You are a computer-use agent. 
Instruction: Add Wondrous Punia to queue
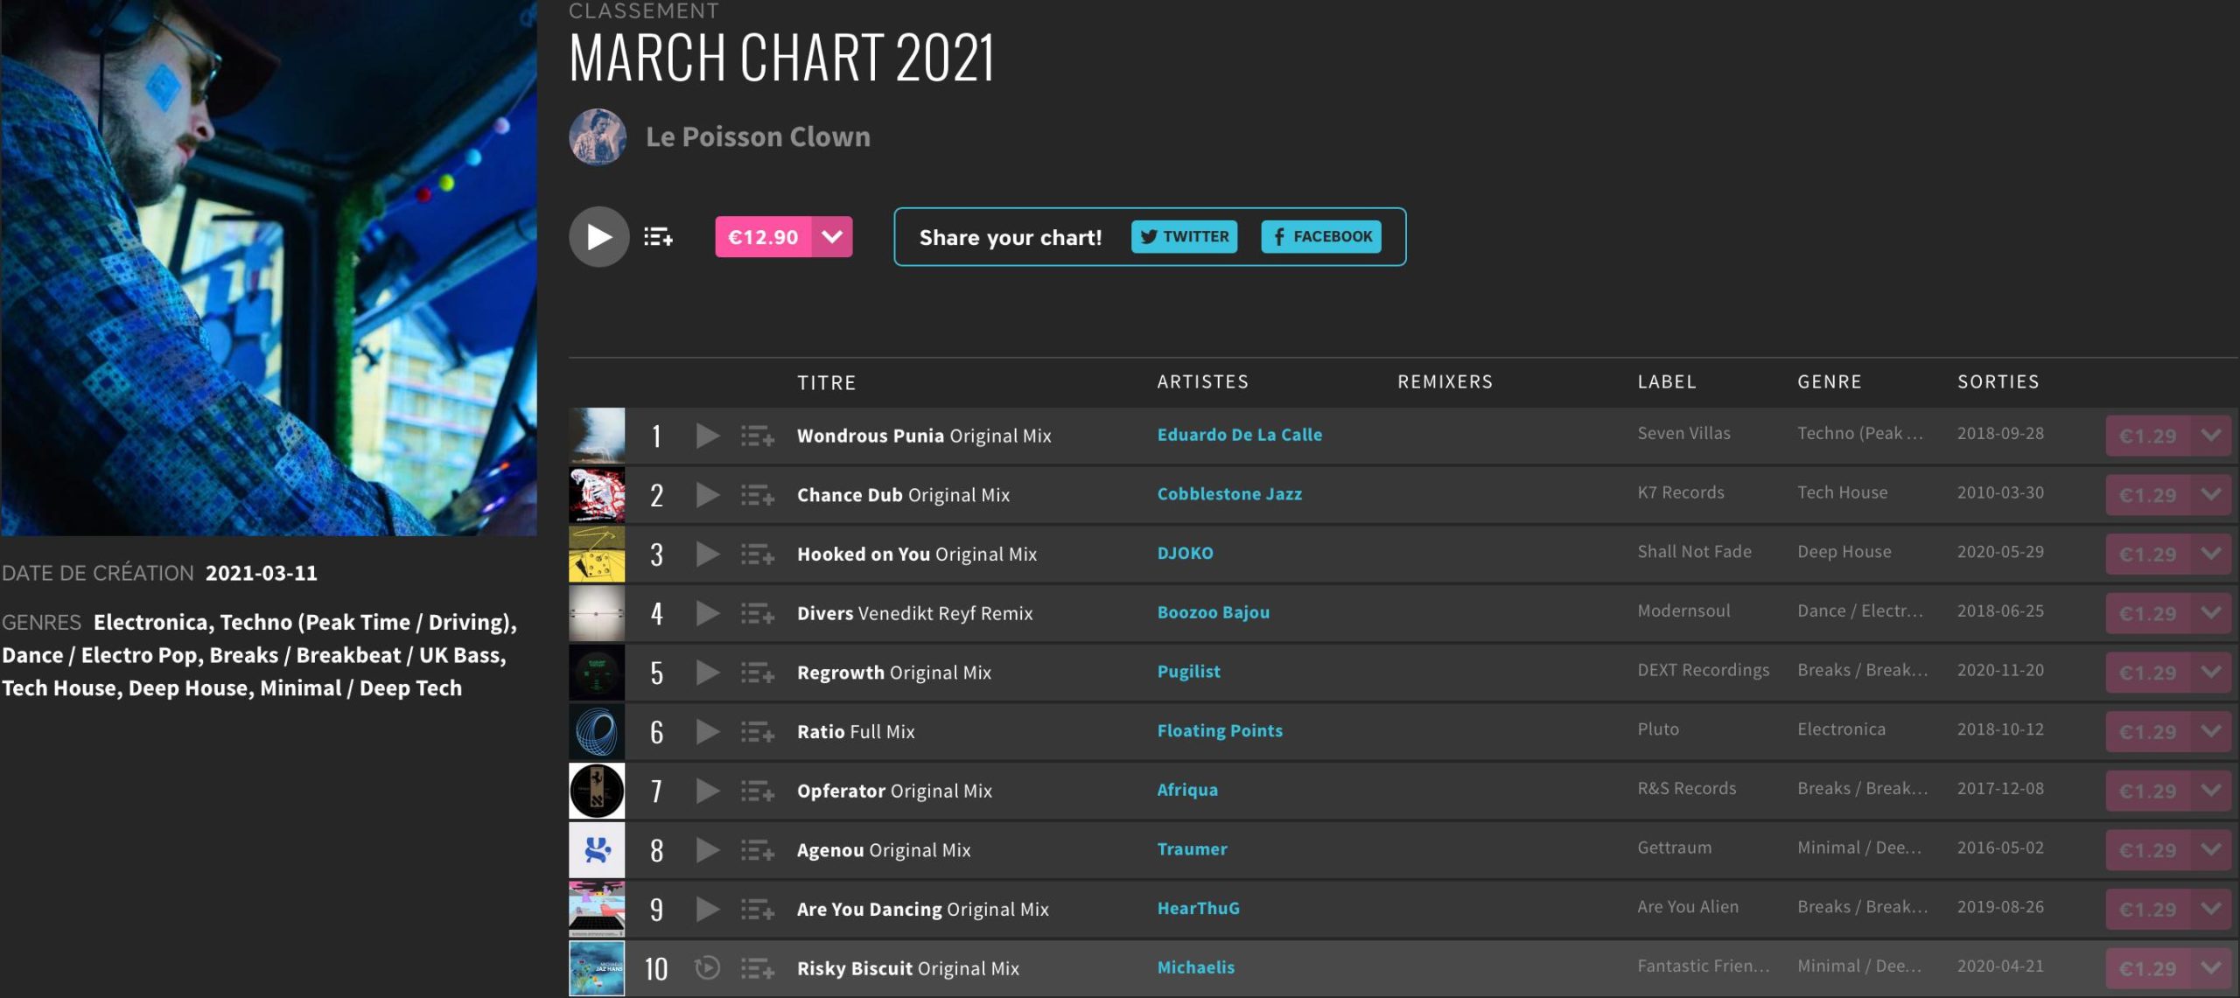tap(758, 436)
